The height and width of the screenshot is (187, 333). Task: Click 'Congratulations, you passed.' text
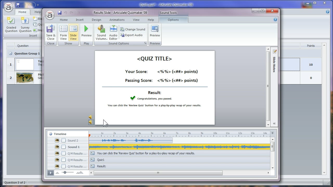pyautogui.click(x=155, y=99)
